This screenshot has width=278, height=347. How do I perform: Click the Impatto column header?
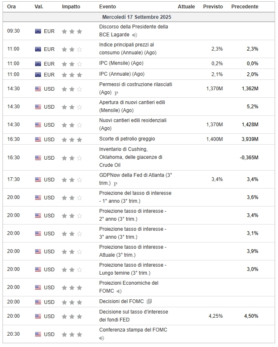(71, 7)
